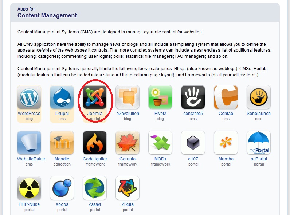290x215 pixels.
Task: Click the Content Management heading
Action: 47,15
